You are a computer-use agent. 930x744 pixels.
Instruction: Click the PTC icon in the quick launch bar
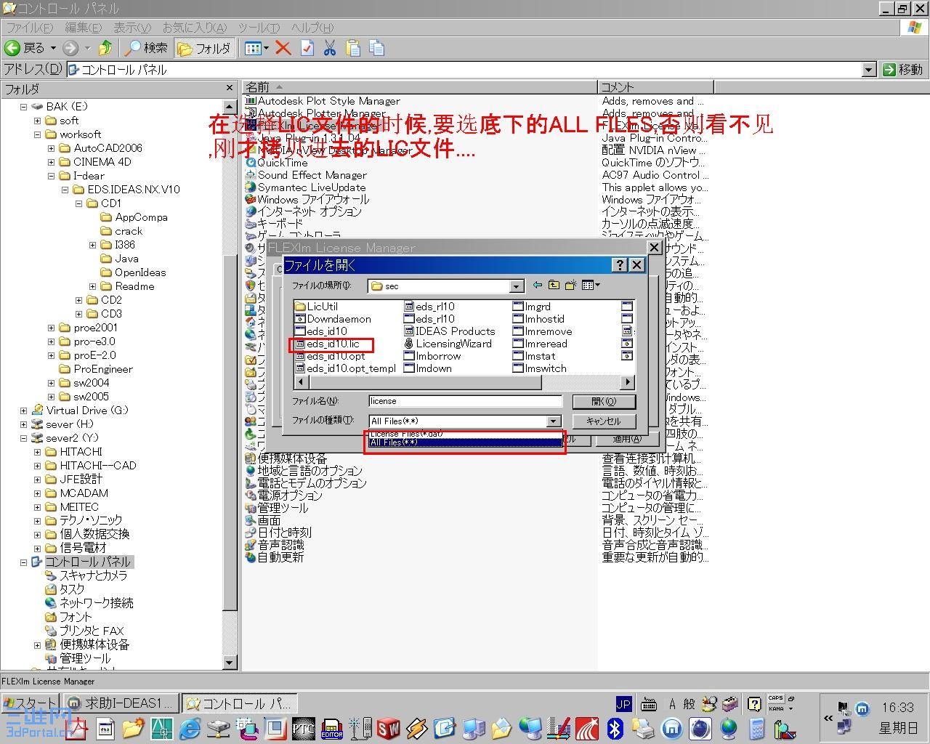[x=303, y=728]
